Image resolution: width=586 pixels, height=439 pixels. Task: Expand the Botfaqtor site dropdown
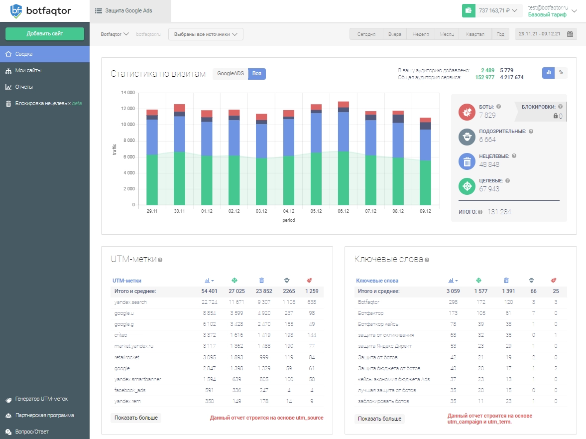click(x=115, y=34)
